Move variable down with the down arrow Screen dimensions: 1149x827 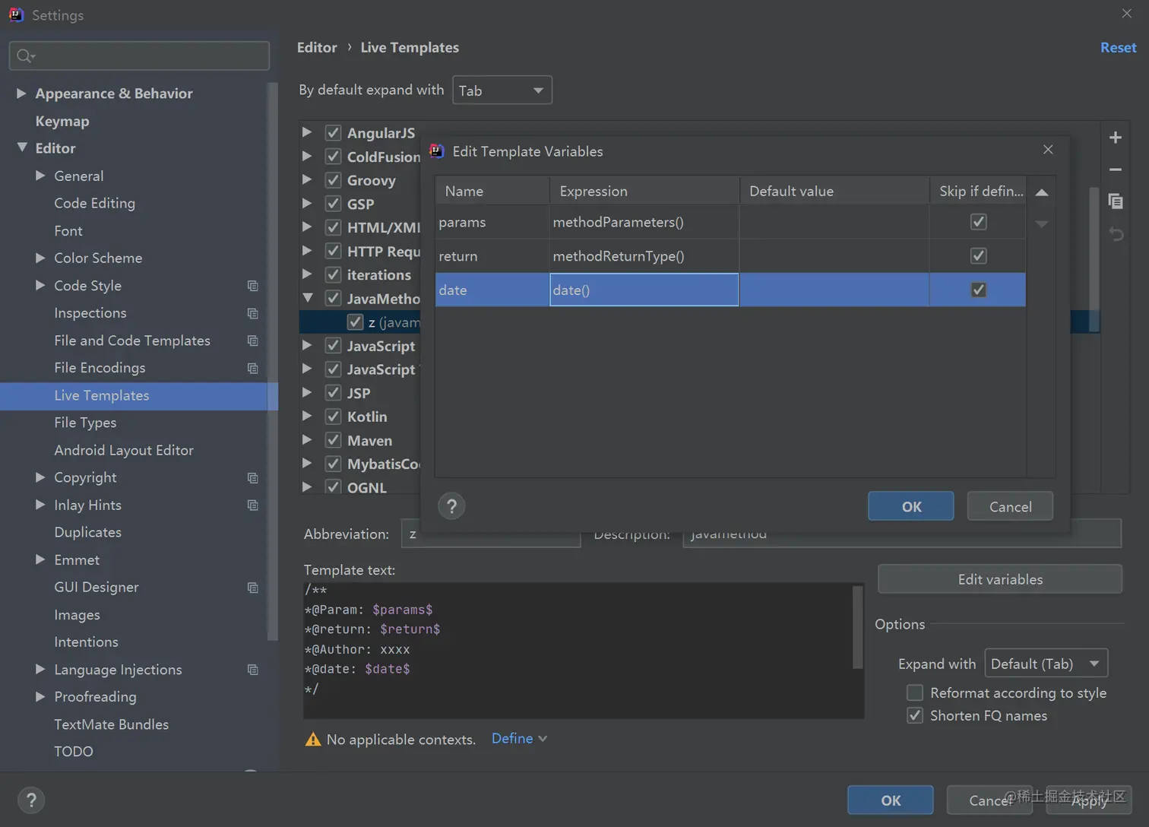point(1042,223)
